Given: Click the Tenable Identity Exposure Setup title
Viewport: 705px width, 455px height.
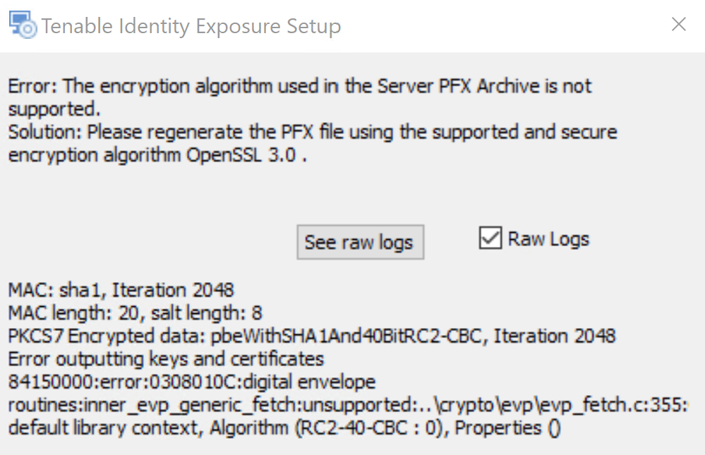Looking at the screenshot, I should [x=191, y=26].
